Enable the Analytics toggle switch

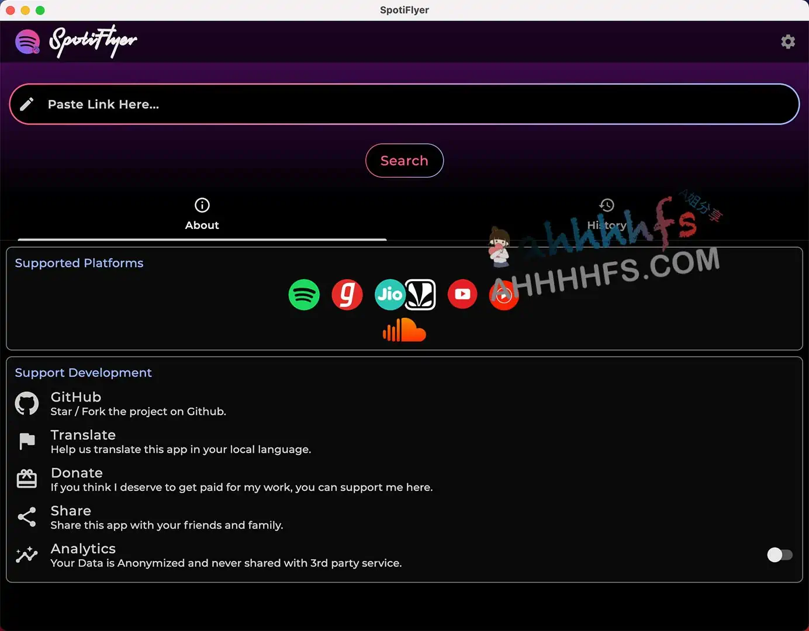tap(779, 555)
